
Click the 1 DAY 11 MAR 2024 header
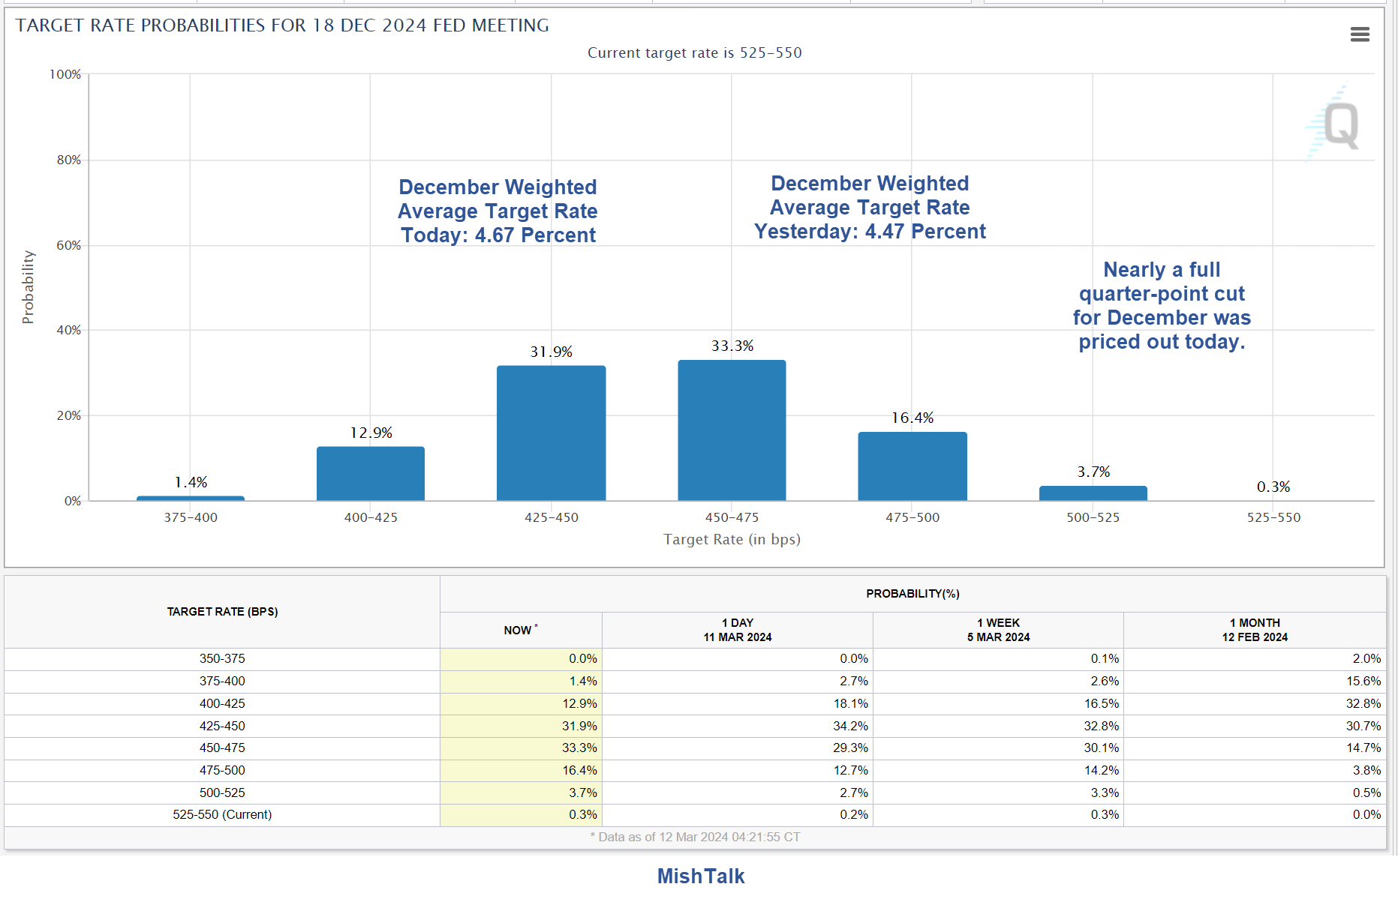(x=737, y=630)
